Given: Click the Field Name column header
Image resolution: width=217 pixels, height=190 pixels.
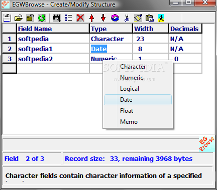Looking at the screenshot, I should (x=53, y=29).
